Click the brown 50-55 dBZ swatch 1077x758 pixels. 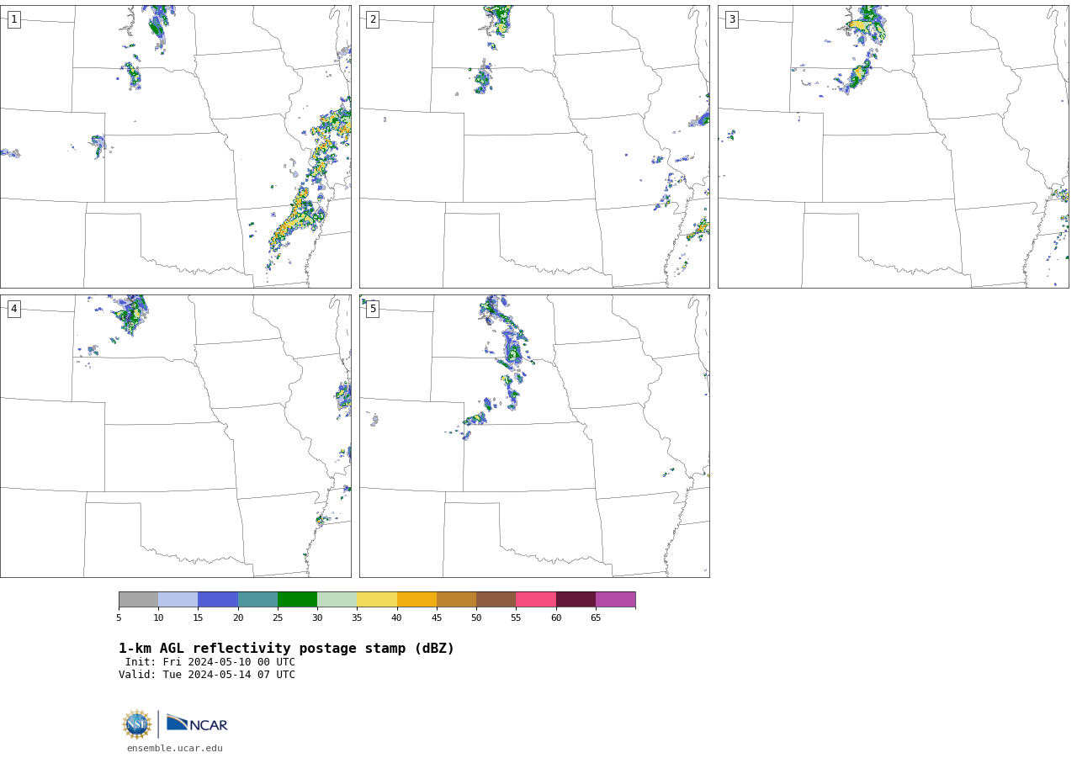496,599
